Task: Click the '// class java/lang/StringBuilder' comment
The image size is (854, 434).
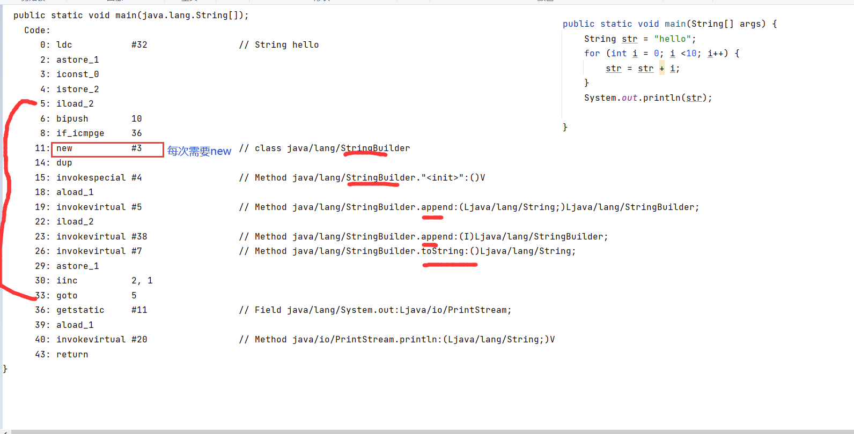Action: pyautogui.click(x=325, y=148)
